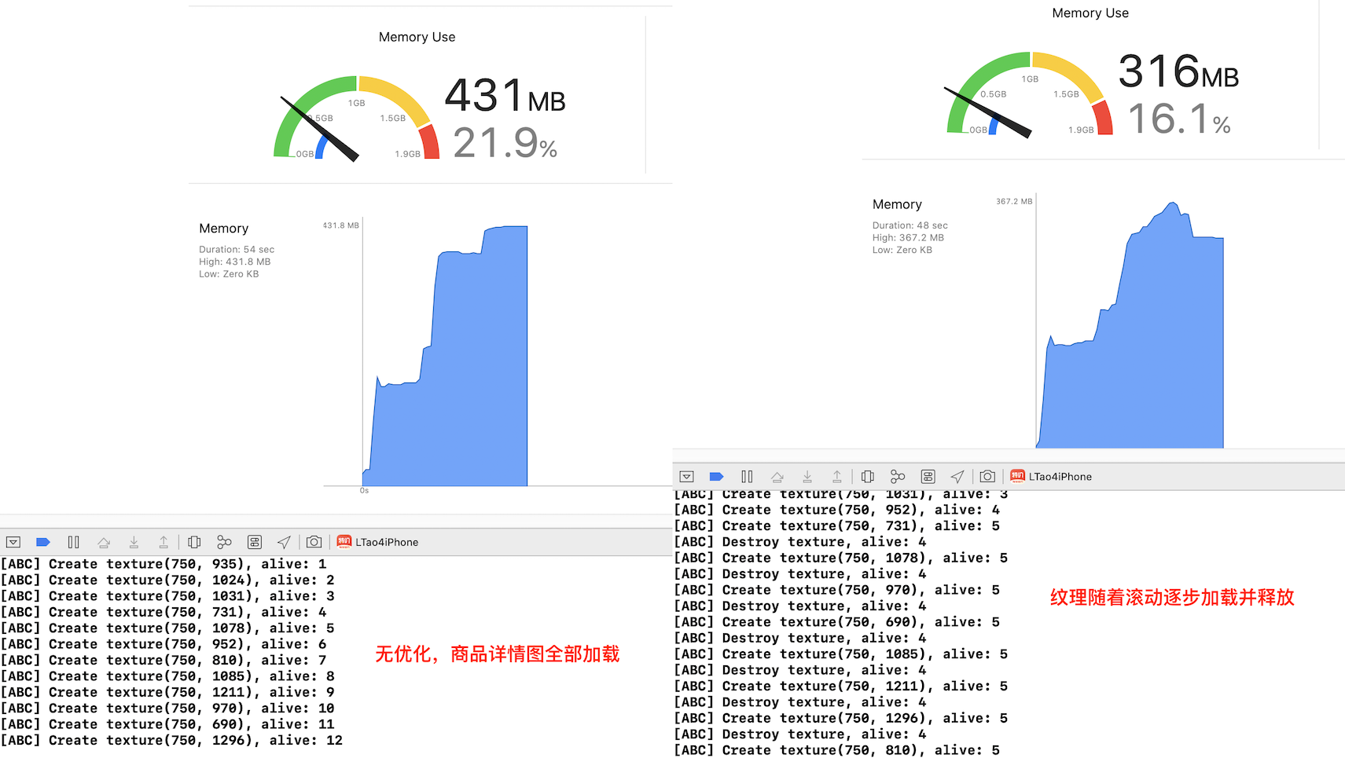Click red annotation '无优化，商品详情图全部加载'
This screenshot has height=758, width=1345.
tap(498, 654)
